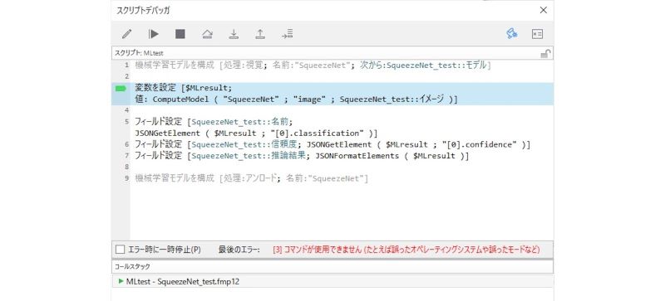
Task: Select line 7 推論結果 field step
Action: pyautogui.click(x=302, y=156)
